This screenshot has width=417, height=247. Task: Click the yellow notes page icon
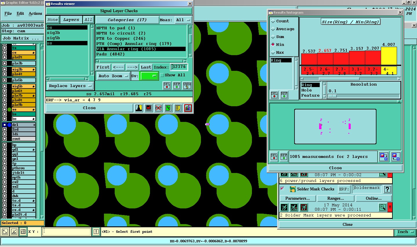click(178, 108)
